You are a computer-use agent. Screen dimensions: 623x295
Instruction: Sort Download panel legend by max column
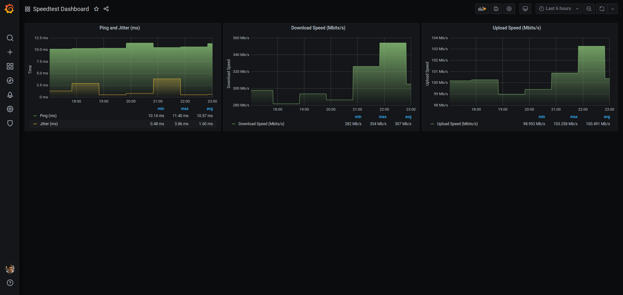(x=383, y=117)
